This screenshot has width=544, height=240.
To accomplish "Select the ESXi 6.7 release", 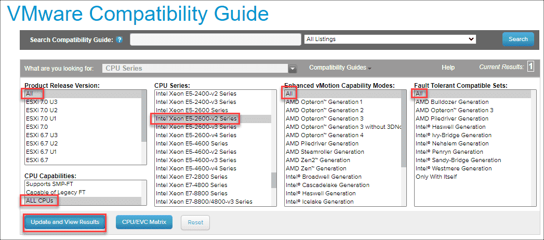I will pos(83,160).
